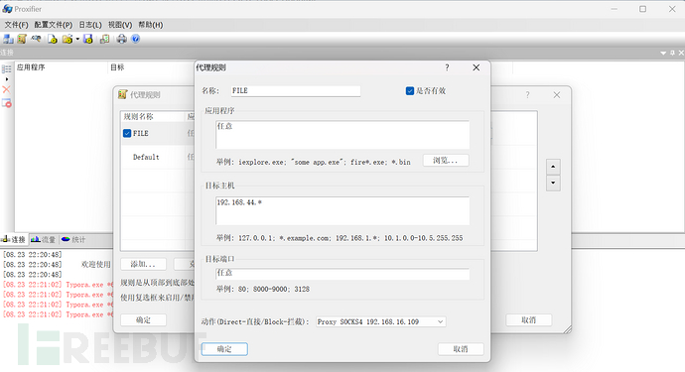This screenshot has height=372, width=685.
Task: Open help via blue question icon
Action: [x=136, y=39]
